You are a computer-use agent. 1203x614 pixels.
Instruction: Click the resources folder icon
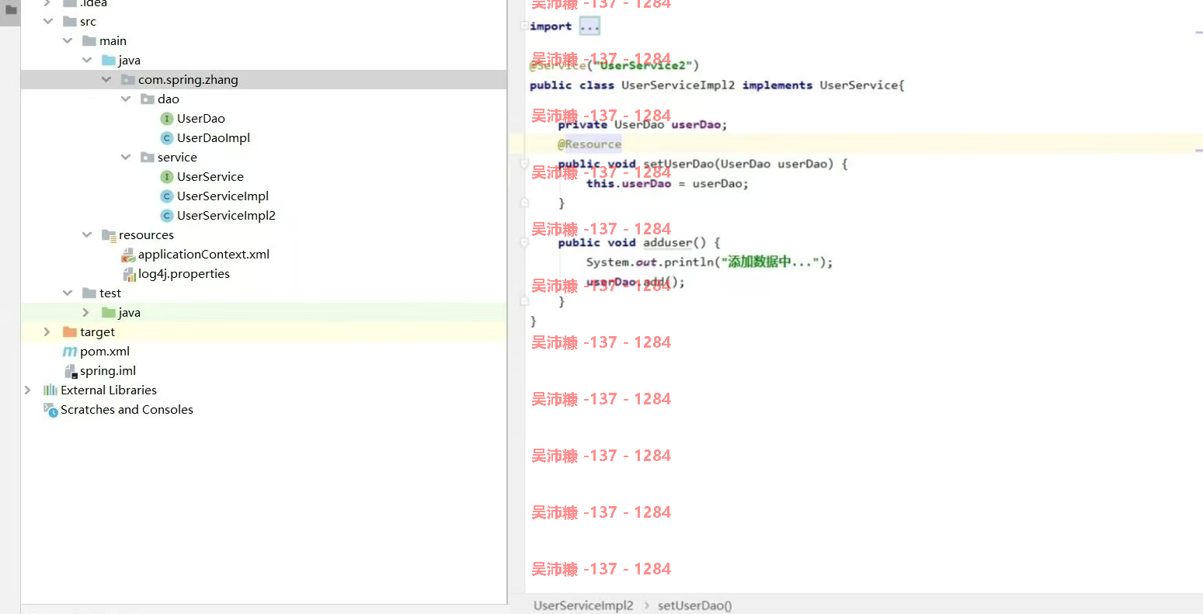109,235
